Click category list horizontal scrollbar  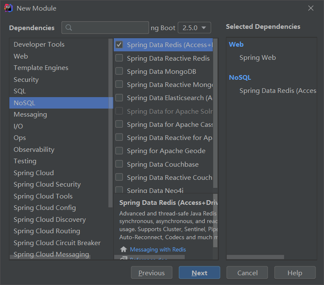pos(50,257)
